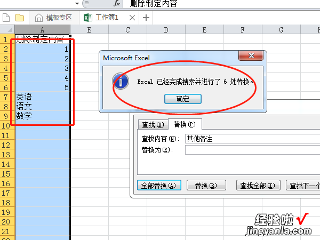
Task: Click the 替换(R) button
Action: pos(206,185)
